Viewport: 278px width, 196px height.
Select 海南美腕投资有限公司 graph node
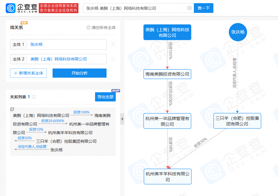(167, 74)
